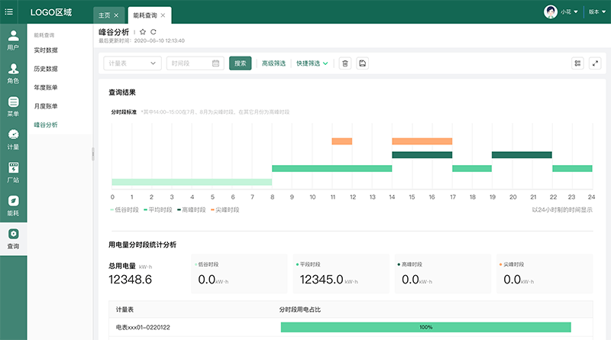
Task: Open the 计量 sidebar section
Action: 13,140
